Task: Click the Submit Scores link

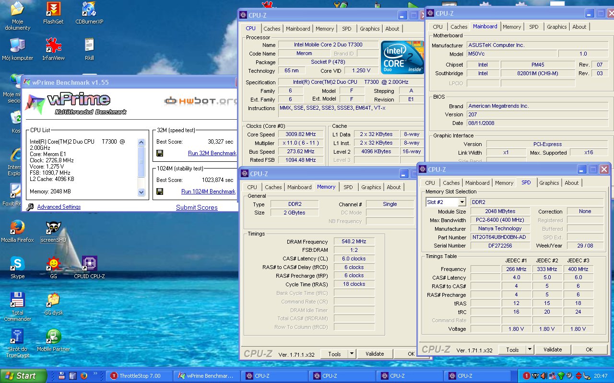Action: tap(197, 207)
